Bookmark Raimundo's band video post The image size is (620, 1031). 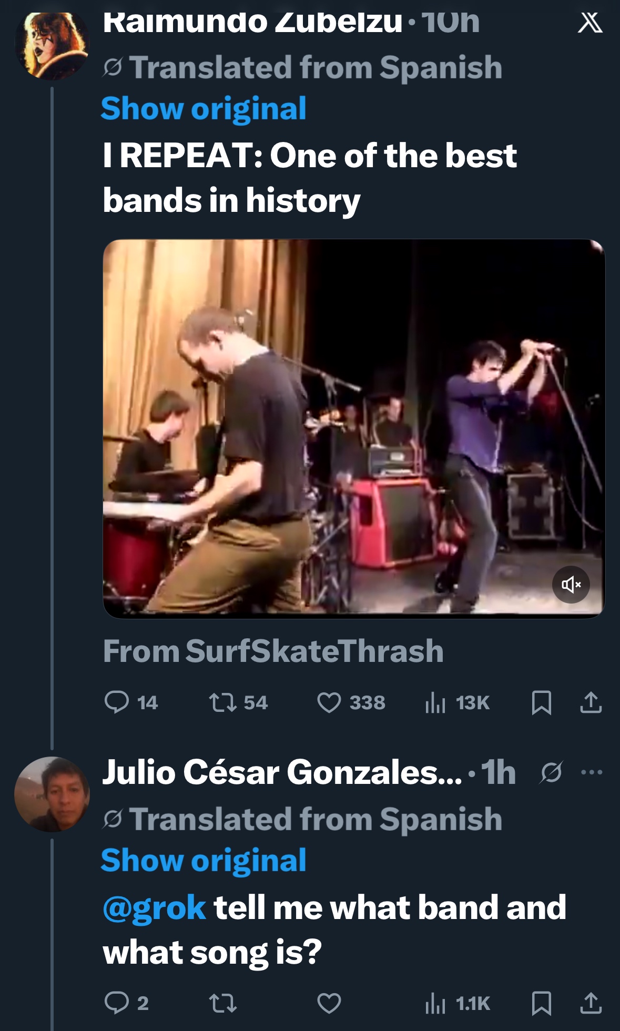point(541,702)
